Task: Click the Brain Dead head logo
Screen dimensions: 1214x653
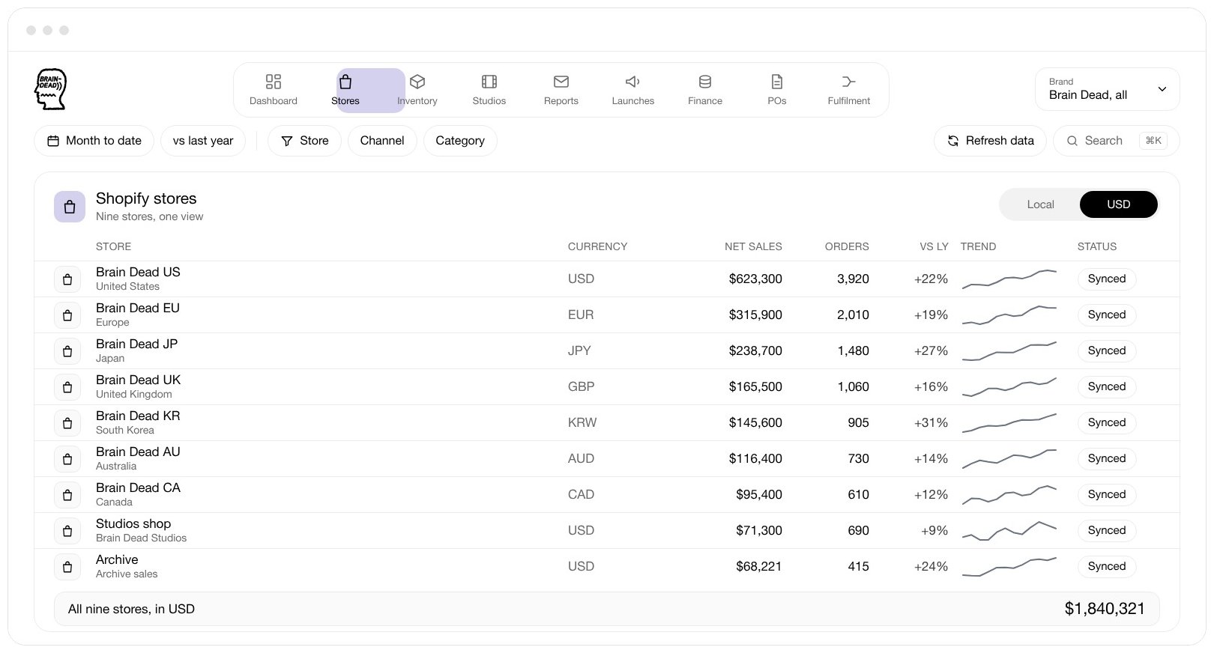Action: click(51, 89)
